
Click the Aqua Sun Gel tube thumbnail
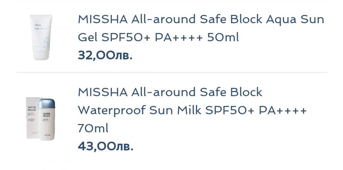tap(41, 37)
